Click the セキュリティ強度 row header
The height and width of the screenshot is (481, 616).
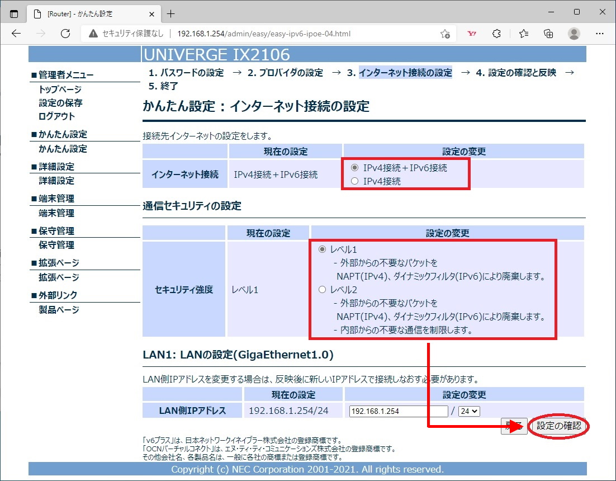(184, 290)
